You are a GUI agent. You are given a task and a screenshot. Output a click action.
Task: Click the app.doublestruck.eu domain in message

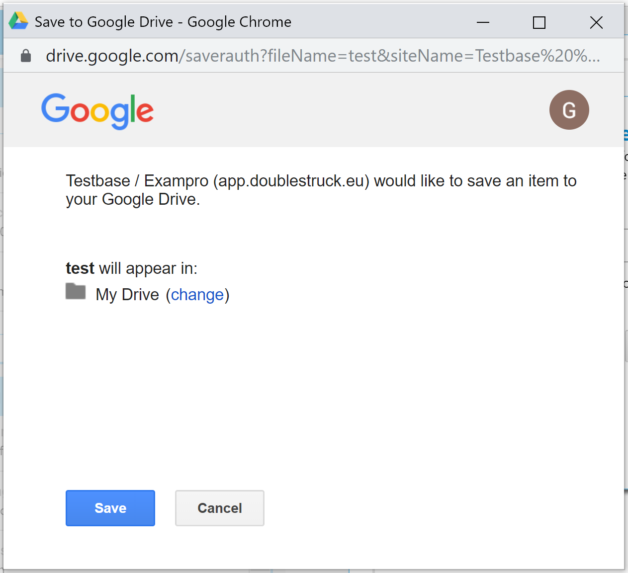click(291, 181)
